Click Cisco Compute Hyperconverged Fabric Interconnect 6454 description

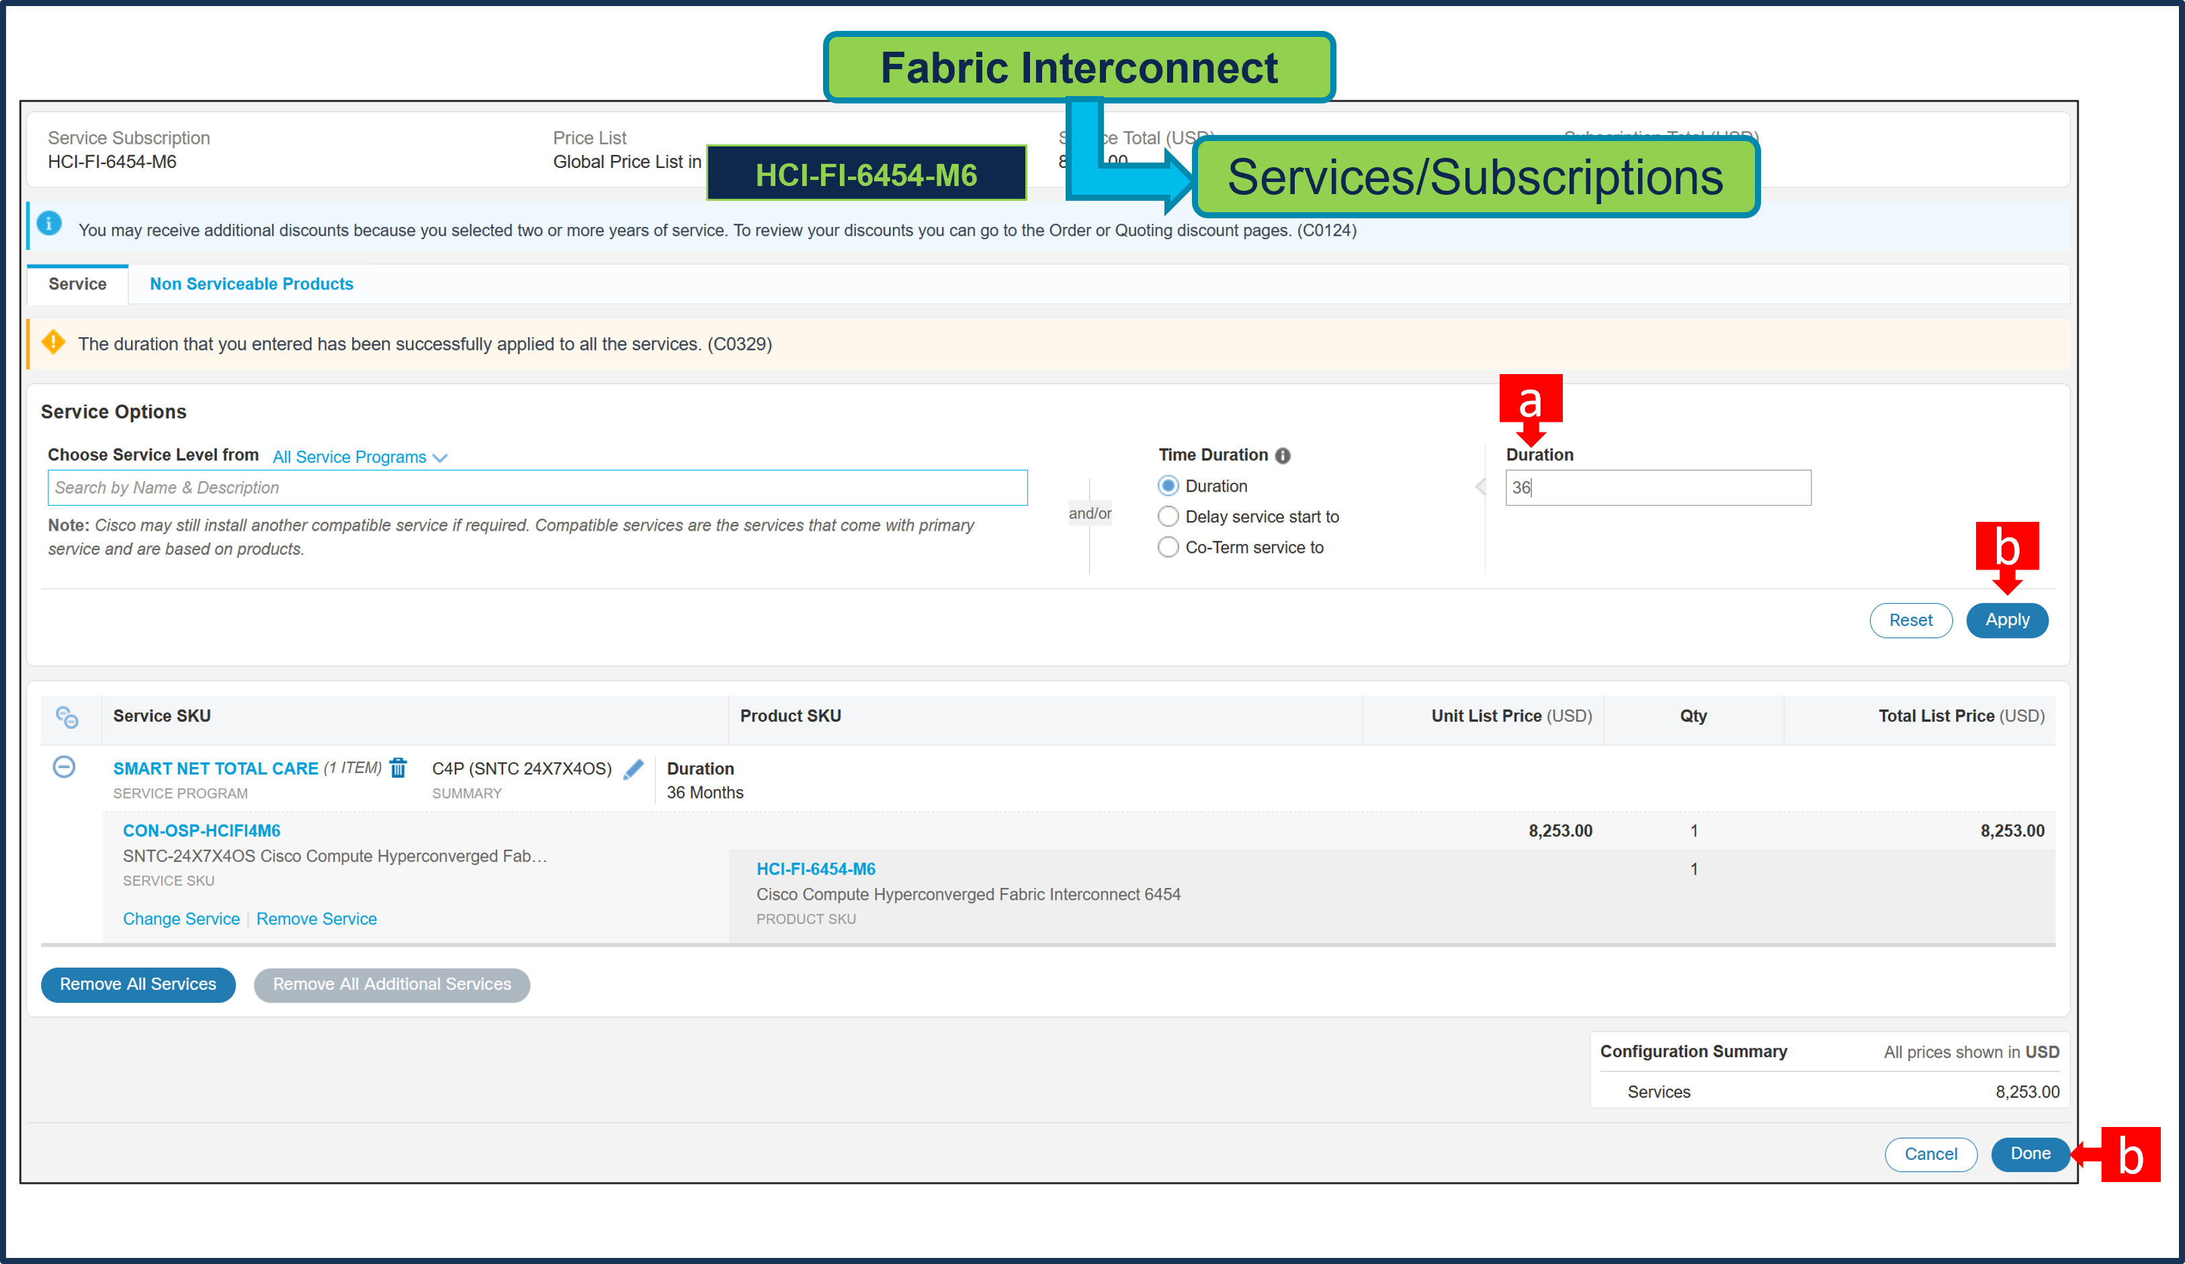pyautogui.click(x=968, y=894)
